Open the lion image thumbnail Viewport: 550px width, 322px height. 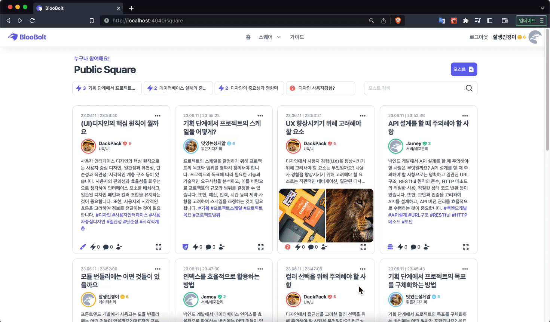(350, 216)
